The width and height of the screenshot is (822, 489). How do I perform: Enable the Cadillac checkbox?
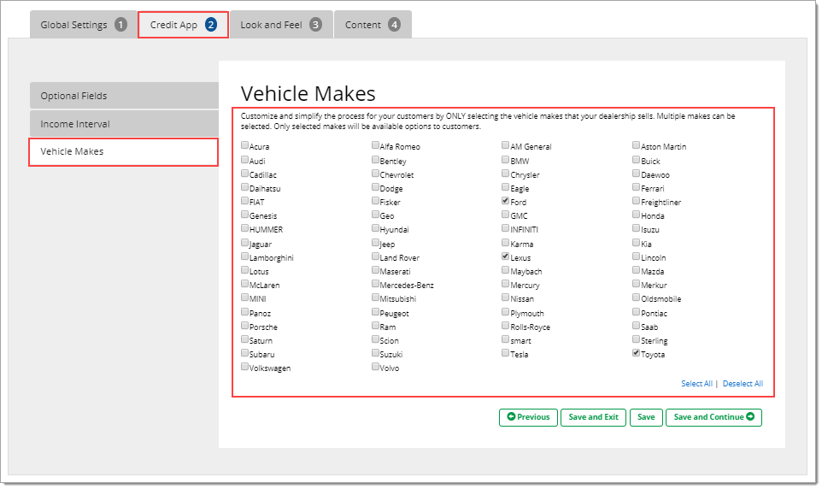[x=245, y=174]
